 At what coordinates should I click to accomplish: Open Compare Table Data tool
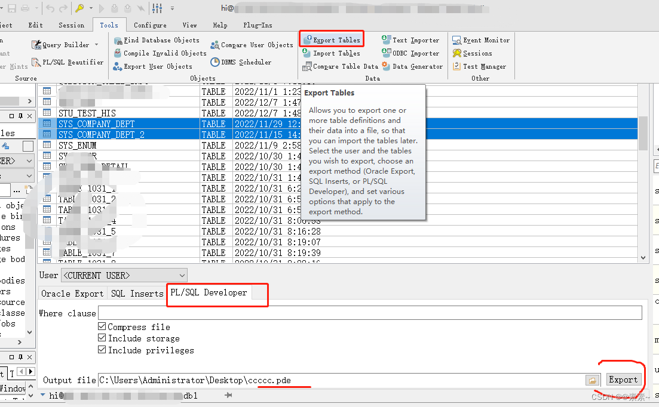(341, 66)
